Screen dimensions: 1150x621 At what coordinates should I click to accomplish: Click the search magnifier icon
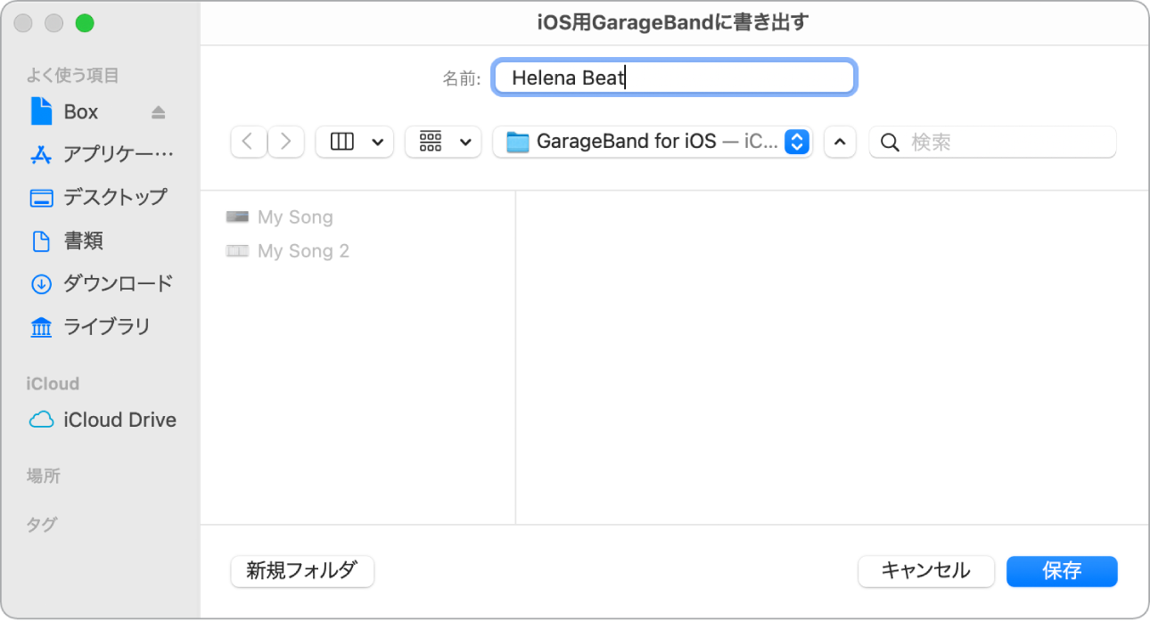[x=890, y=142]
